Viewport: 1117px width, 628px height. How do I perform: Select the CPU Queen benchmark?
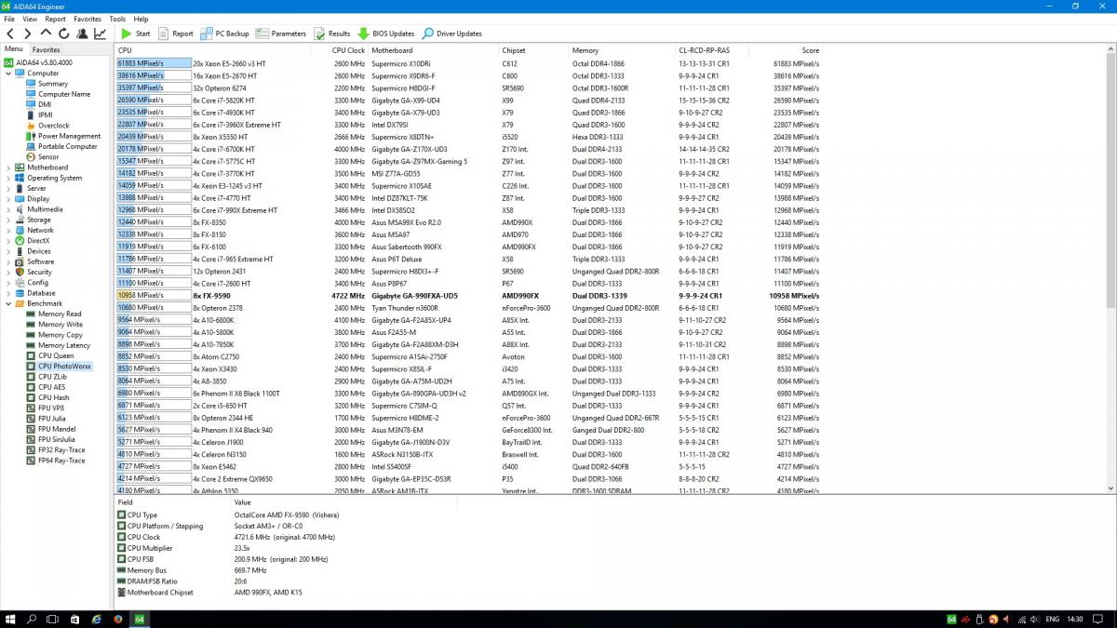tap(49, 356)
